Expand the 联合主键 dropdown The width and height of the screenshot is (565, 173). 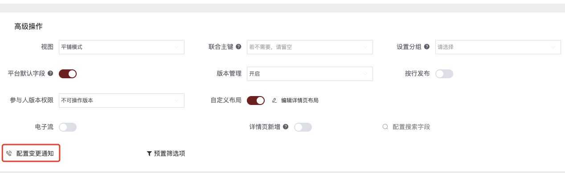310,47
